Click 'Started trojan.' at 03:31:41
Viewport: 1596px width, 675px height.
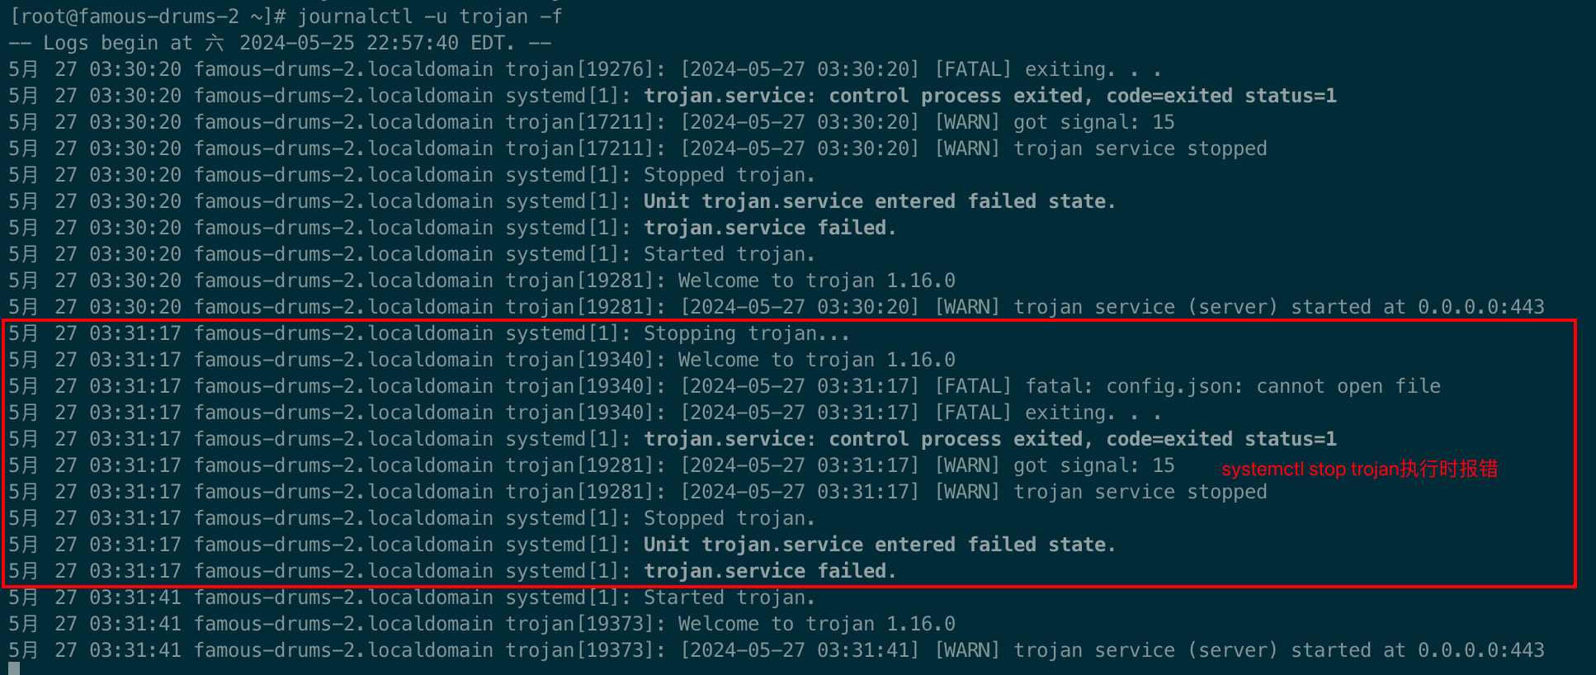coord(729,597)
